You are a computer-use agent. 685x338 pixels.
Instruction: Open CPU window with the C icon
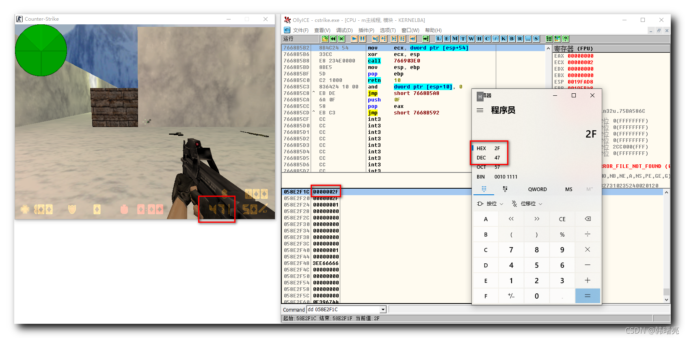(x=487, y=39)
